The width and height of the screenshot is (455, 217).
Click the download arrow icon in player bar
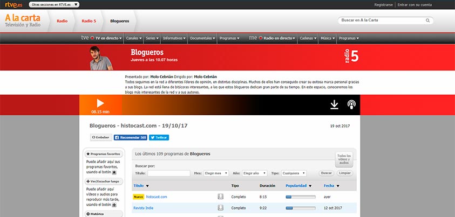click(334, 104)
